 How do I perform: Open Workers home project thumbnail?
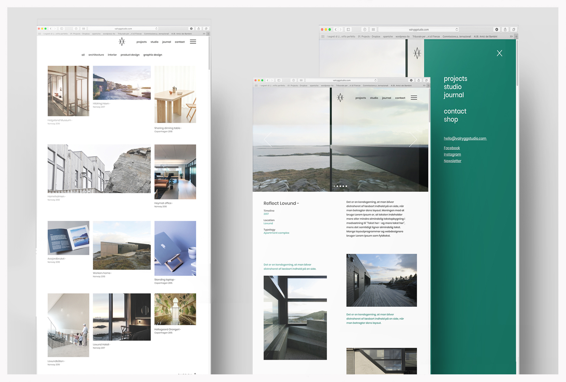[122, 245]
